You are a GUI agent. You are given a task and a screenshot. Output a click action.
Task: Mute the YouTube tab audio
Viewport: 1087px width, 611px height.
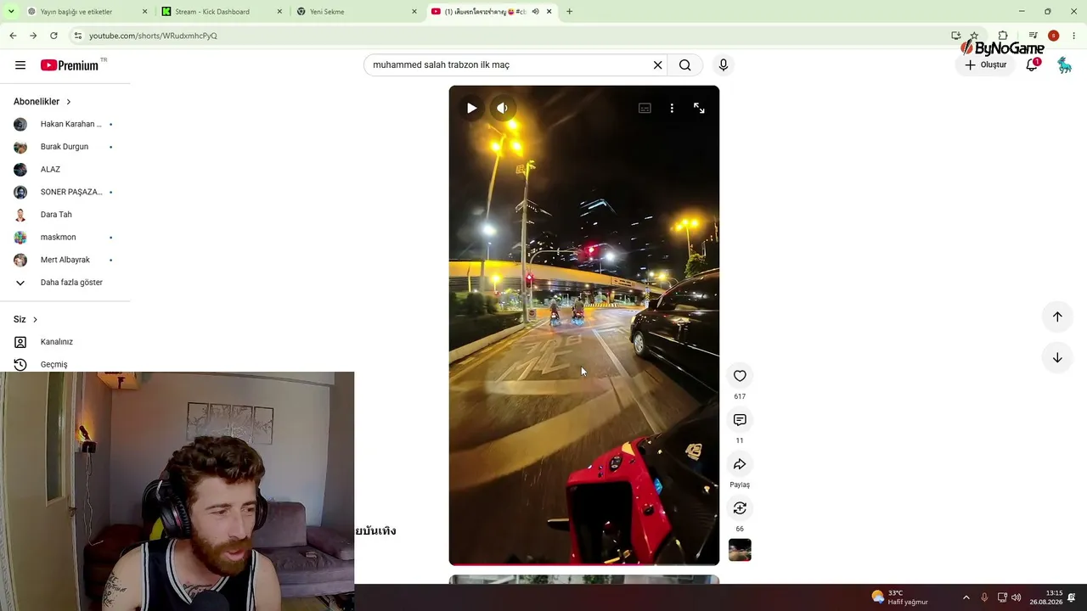pyautogui.click(x=535, y=12)
